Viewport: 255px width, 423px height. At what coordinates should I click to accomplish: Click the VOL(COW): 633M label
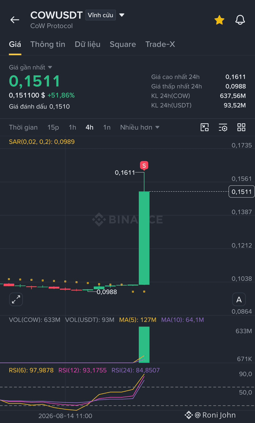[x=34, y=320]
